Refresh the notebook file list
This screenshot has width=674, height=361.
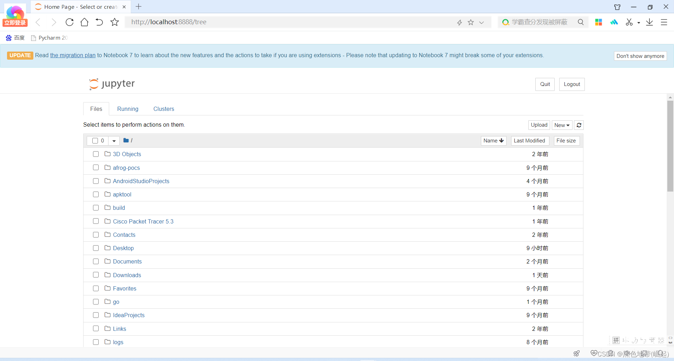579,125
